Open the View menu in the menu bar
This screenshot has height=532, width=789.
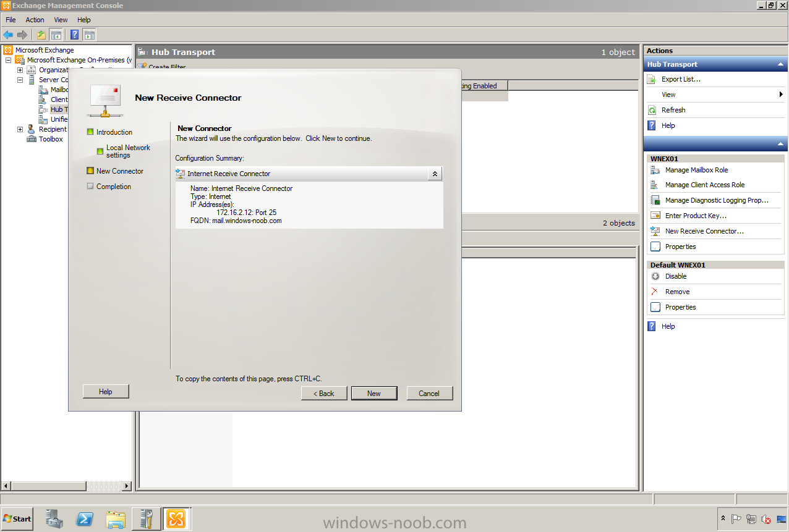61,20
